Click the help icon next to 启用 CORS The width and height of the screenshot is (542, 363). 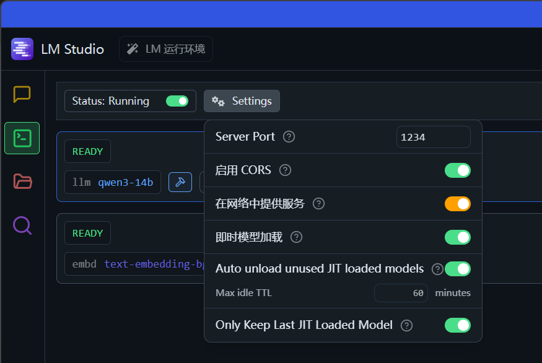pos(285,170)
